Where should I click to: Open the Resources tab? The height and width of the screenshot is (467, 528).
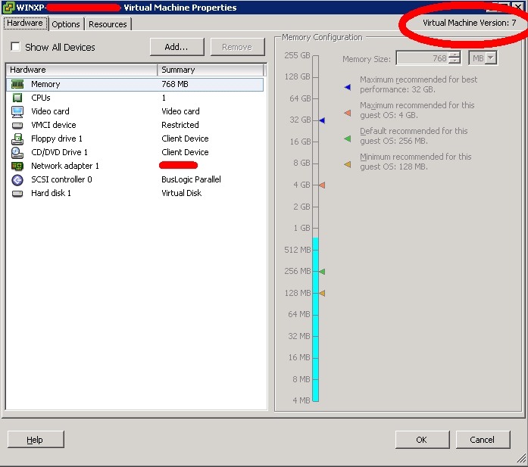click(x=108, y=24)
